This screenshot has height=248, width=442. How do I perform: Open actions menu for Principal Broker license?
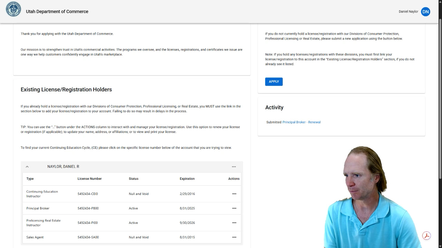click(x=234, y=208)
